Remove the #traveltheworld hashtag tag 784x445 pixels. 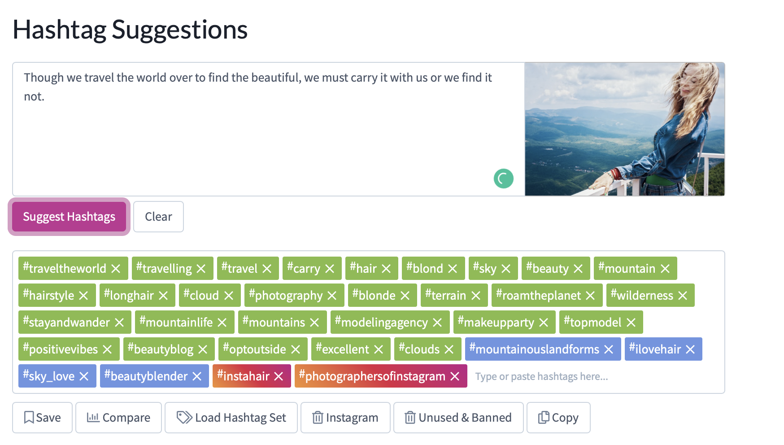pyautogui.click(x=116, y=269)
